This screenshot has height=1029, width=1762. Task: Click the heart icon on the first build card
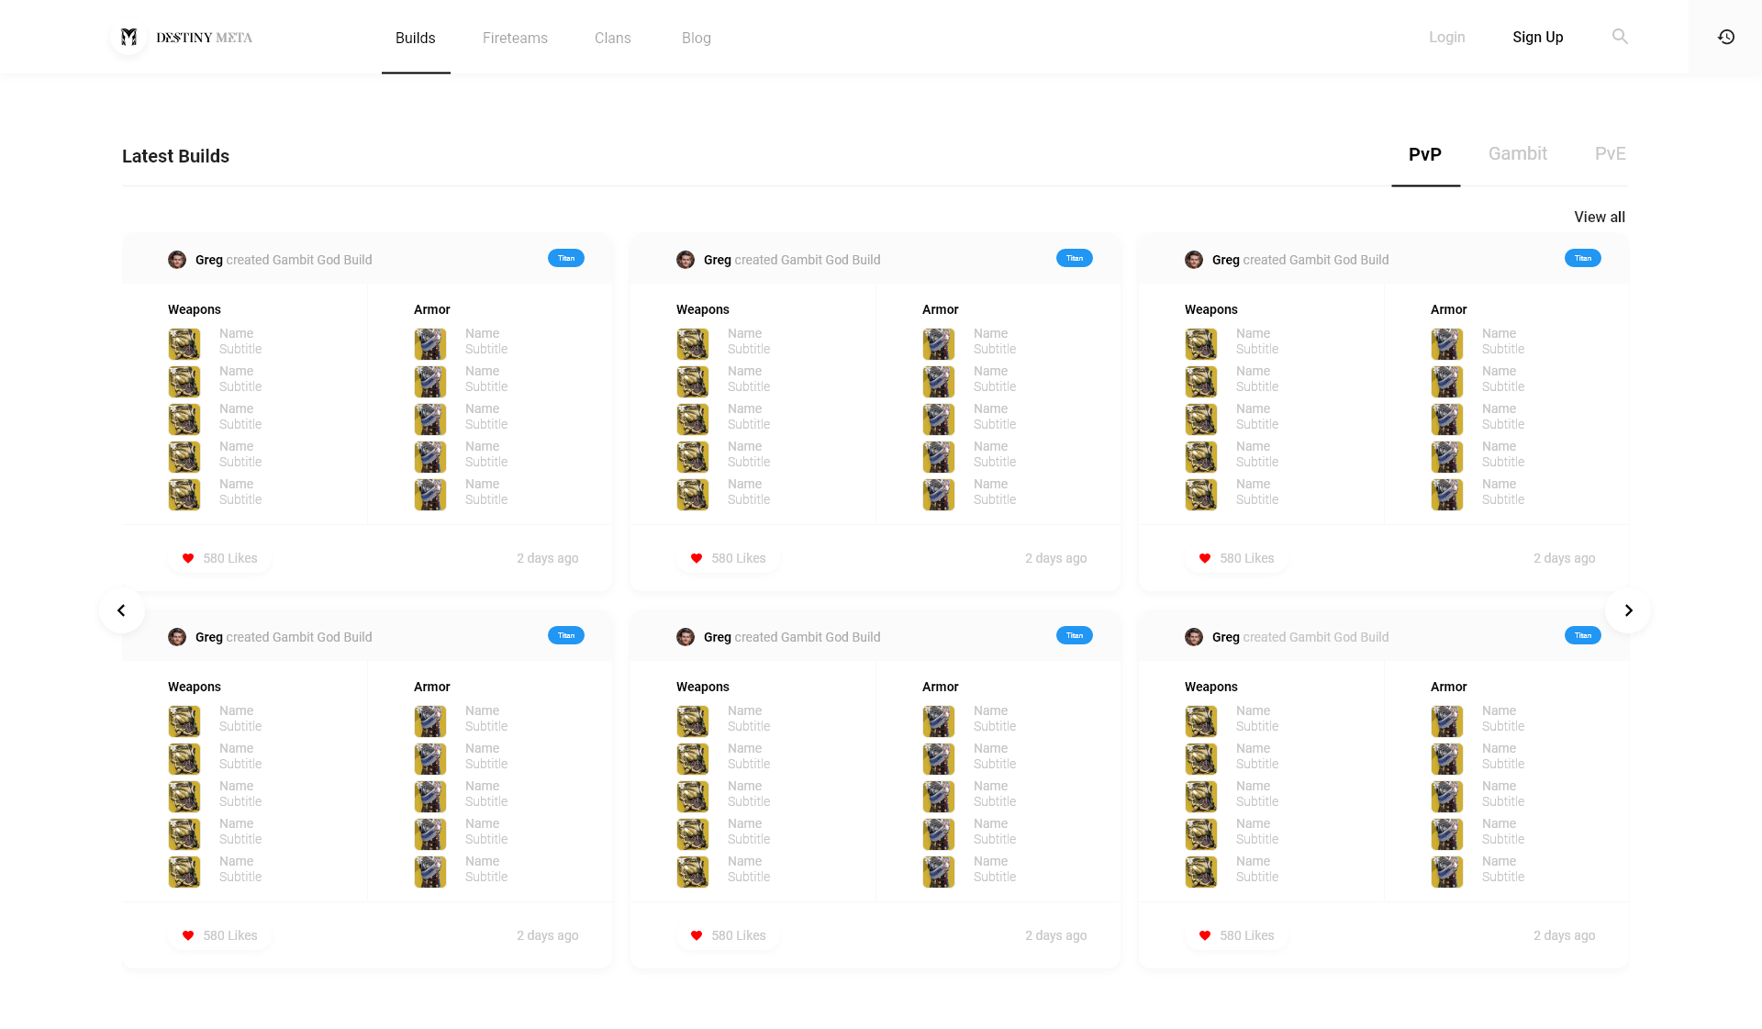click(187, 558)
